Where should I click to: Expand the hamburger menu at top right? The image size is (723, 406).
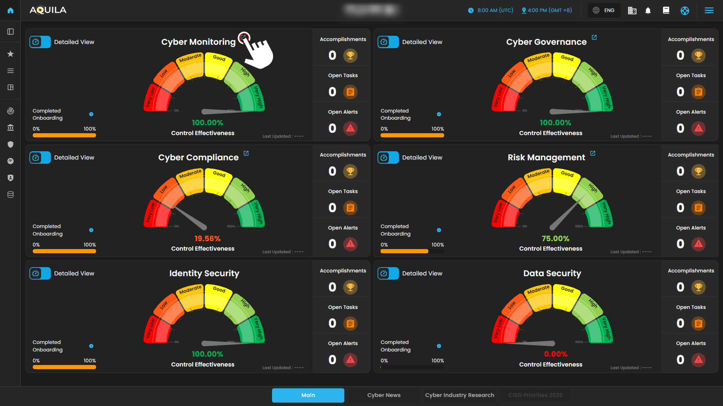[709, 11]
